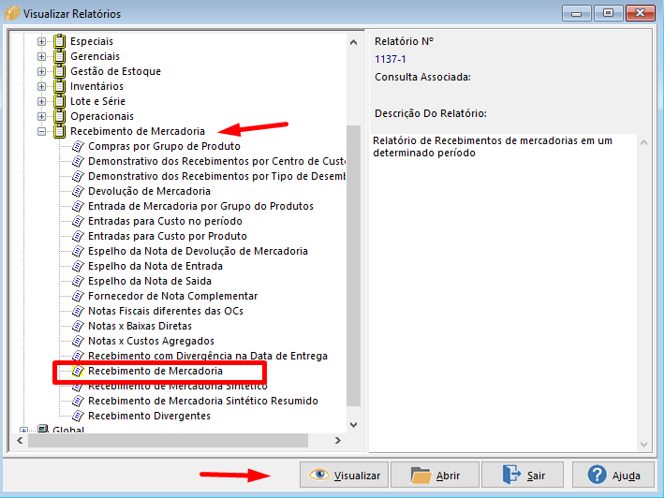
Task: Click report icon beside Notas Fiscais diferentes das OCs
Action: (78, 311)
